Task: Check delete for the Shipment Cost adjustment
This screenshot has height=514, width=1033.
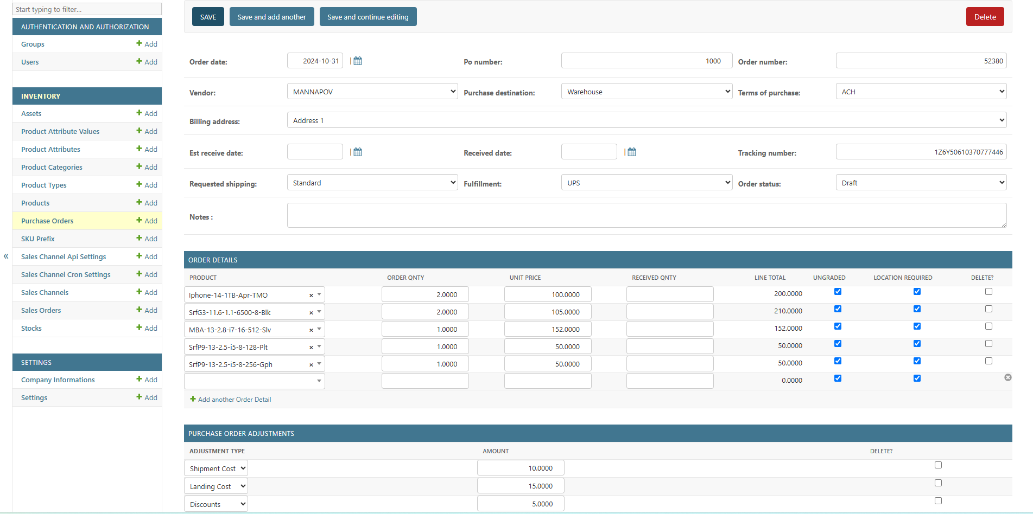Action: [938, 465]
